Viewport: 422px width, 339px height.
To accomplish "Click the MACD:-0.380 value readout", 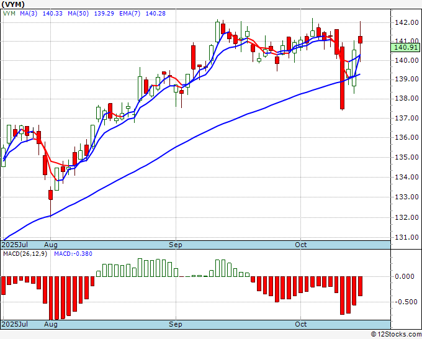I will click(73, 254).
